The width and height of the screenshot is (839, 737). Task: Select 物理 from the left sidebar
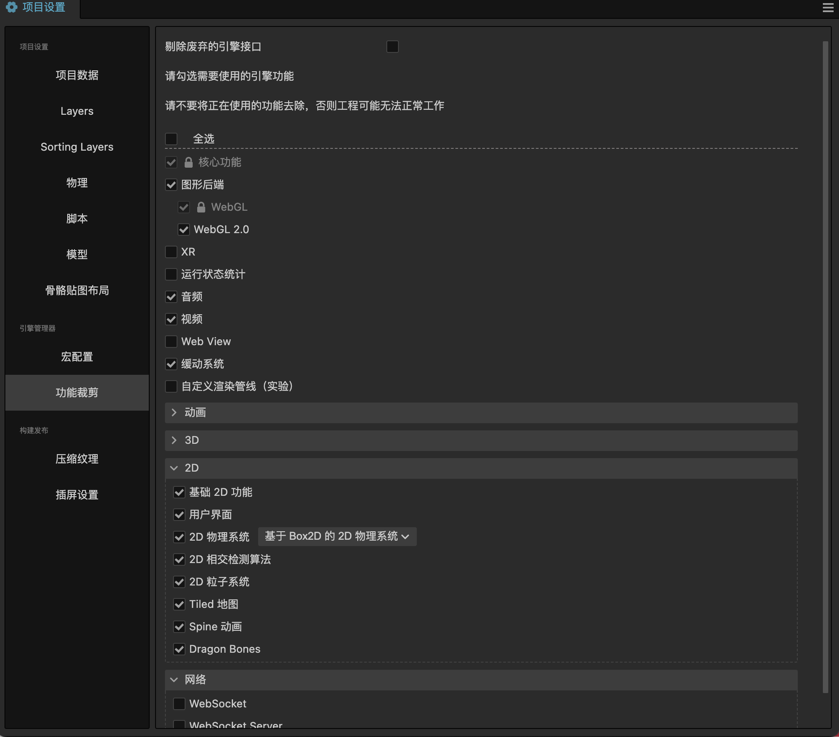point(77,183)
